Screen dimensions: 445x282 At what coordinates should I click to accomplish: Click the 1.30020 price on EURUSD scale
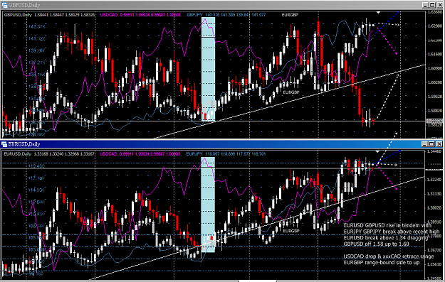tap(435, 208)
